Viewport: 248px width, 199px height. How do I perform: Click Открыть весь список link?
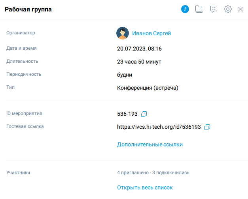point(145,188)
